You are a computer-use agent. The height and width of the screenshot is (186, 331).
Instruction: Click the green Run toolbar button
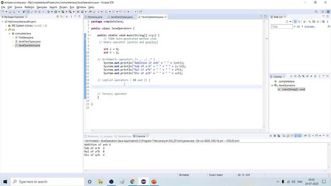[x=55, y=11]
